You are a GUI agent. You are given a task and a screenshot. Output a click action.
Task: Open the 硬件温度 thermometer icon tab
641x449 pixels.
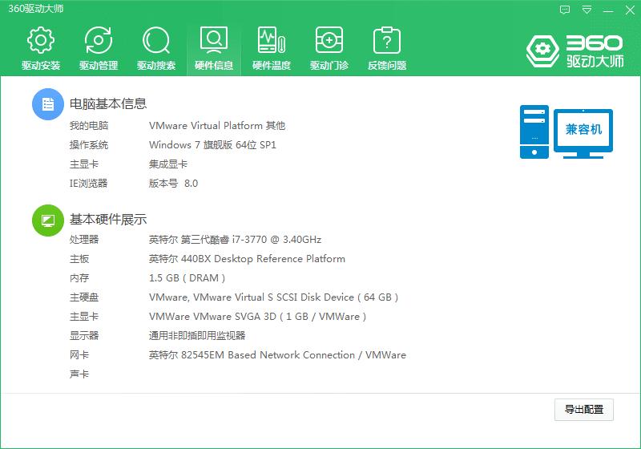272,48
